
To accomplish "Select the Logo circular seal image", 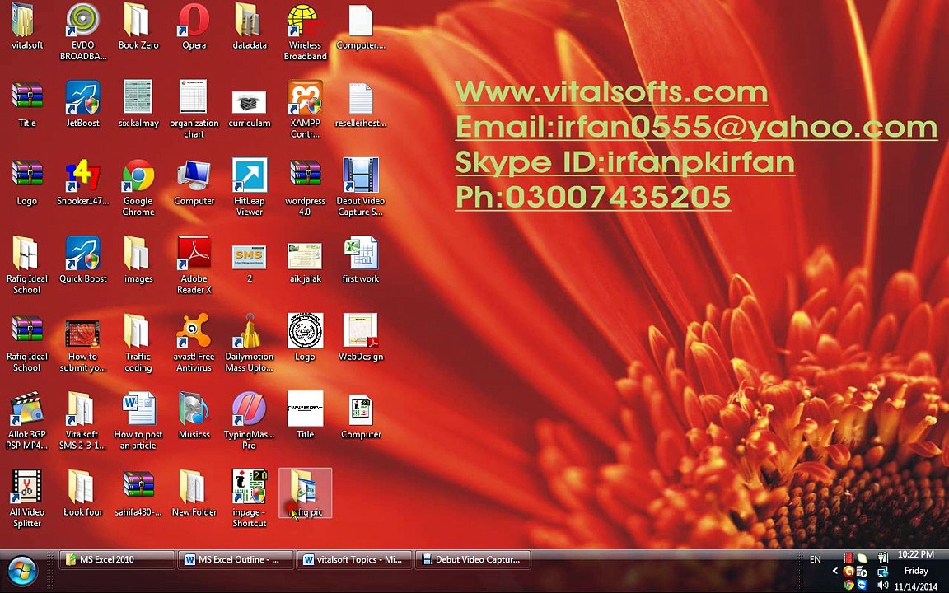I will point(305,338).
